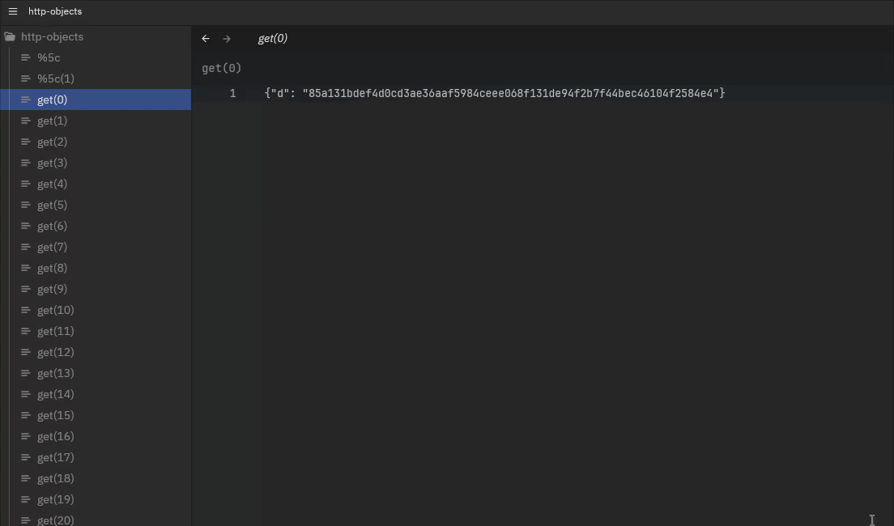894x526 pixels.
Task: Select the get(7) file entry
Action: (52, 247)
